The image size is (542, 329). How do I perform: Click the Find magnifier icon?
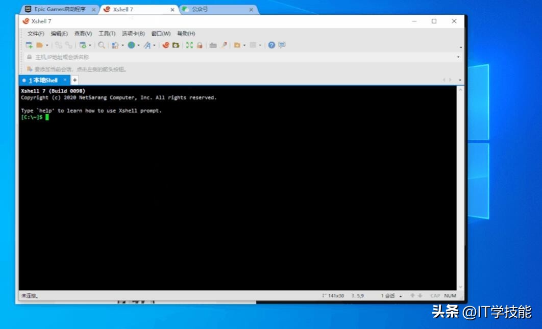coord(101,45)
